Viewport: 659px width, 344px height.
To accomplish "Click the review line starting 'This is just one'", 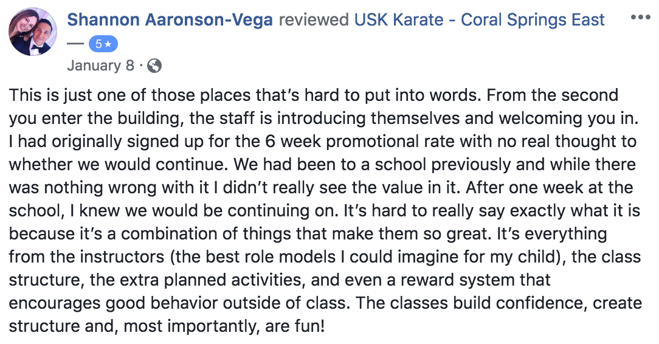I will coord(314,95).
